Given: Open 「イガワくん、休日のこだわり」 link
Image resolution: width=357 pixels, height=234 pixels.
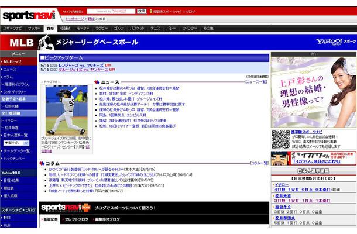Looking at the screenshot, I should (x=317, y=161).
